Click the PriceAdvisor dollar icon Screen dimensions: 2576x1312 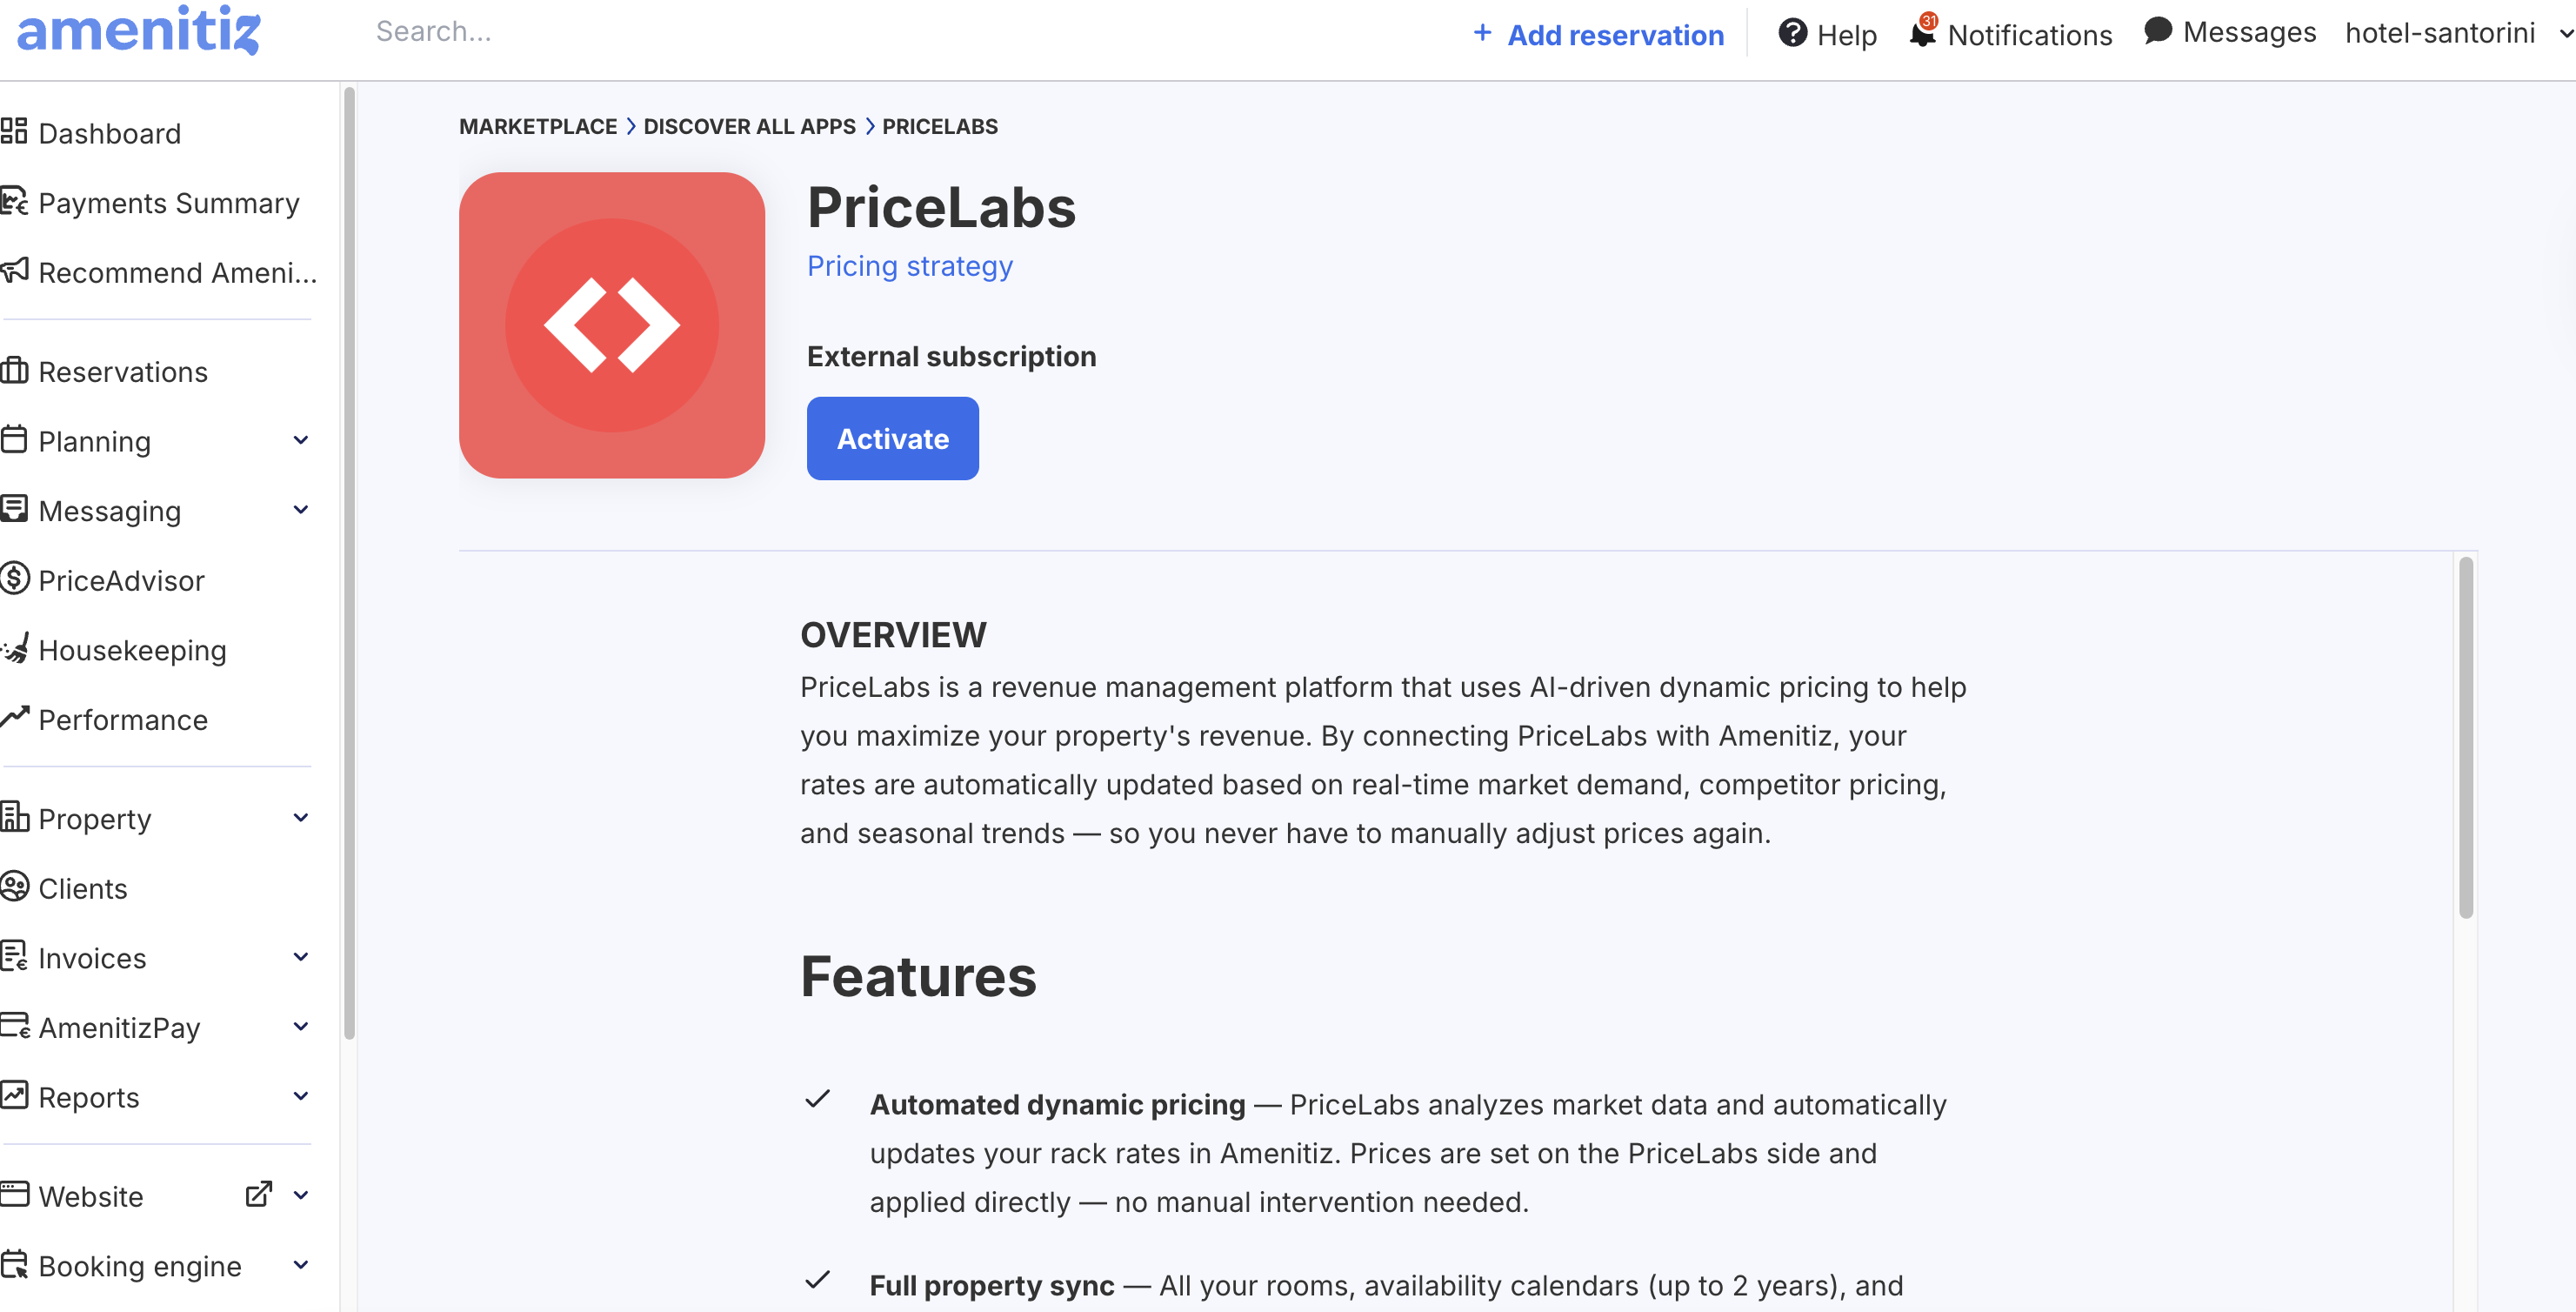coord(14,579)
